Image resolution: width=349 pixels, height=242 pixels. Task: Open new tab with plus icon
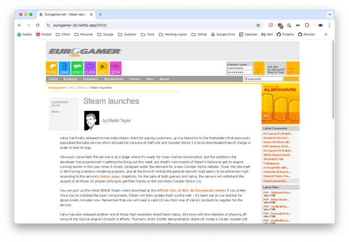coord(100,15)
